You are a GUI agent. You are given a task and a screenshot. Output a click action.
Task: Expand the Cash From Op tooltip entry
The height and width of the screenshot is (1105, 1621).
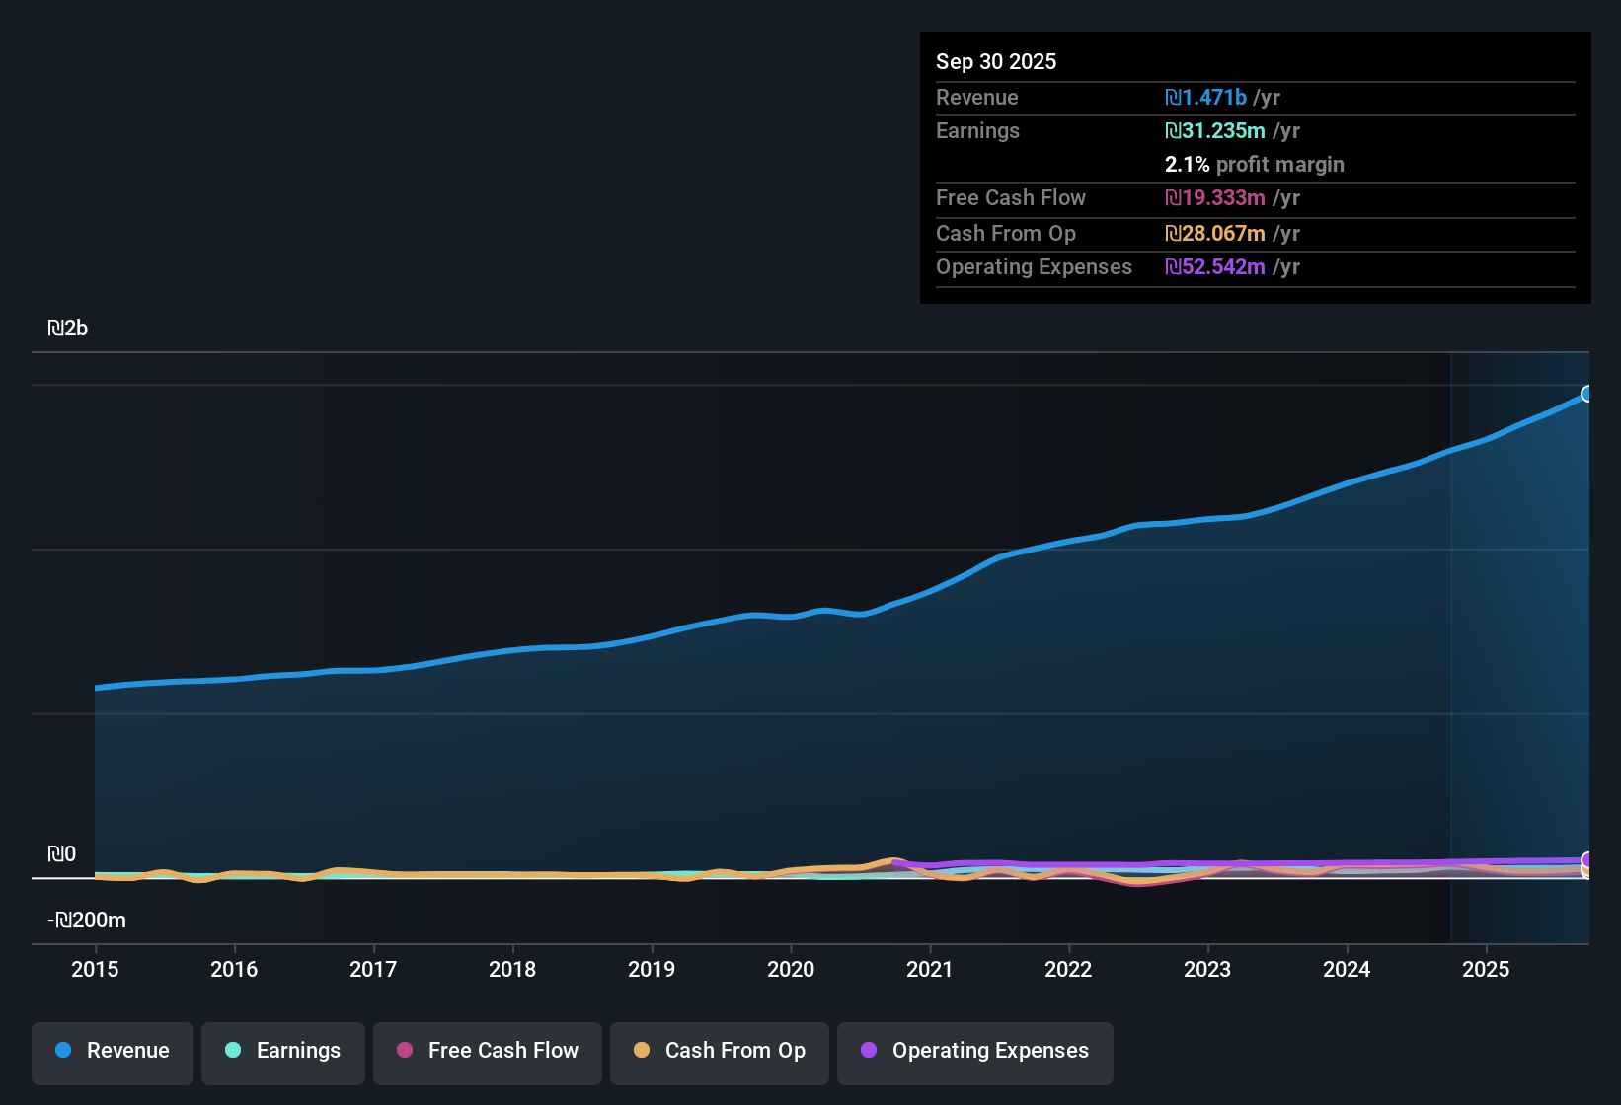(x=1006, y=234)
